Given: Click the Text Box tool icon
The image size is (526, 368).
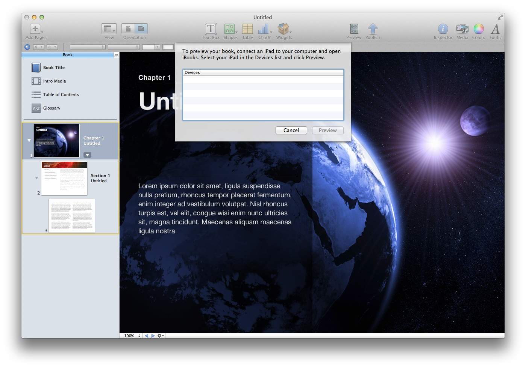Looking at the screenshot, I should [x=211, y=29].
